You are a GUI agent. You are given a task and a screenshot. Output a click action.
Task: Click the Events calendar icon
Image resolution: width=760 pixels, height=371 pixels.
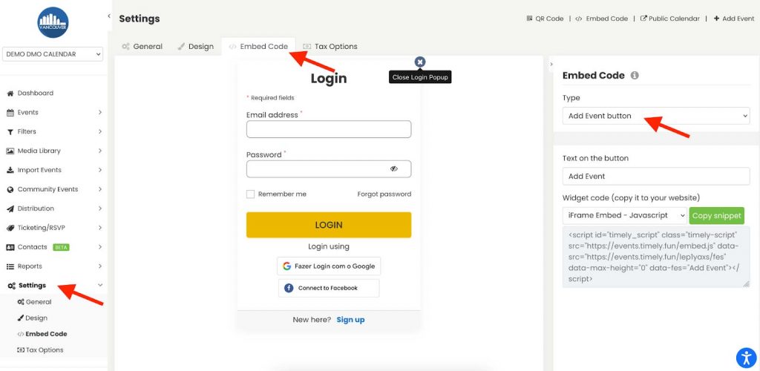coord(10,112)
